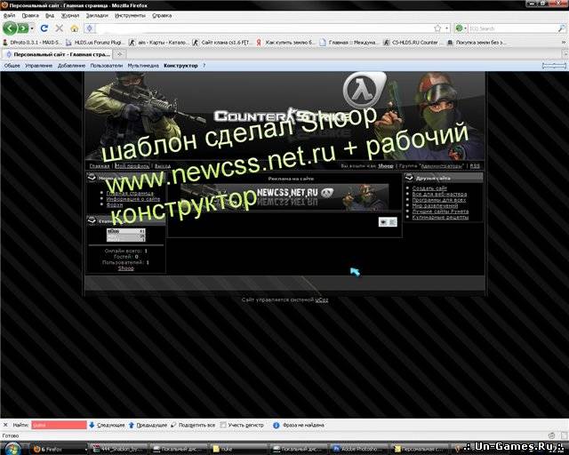Viewport: 569px width, 455px height.
Task: Open the back/forward history dropdown arrow
Action: 32,28
